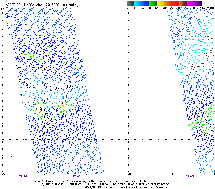Click the '22:48' time right of -18
This screenshot has height=189, width=215.
(190, 176)
